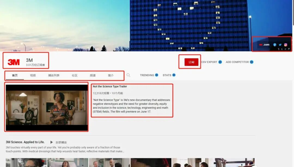This screenshot has width=294, height=167.
Task: Click the 3M channel logo avatar
Action: (x=14, y=62)
